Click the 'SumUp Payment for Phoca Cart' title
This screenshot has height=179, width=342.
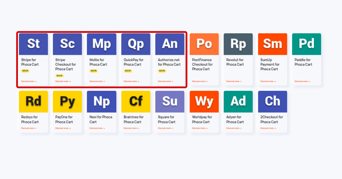270,64
